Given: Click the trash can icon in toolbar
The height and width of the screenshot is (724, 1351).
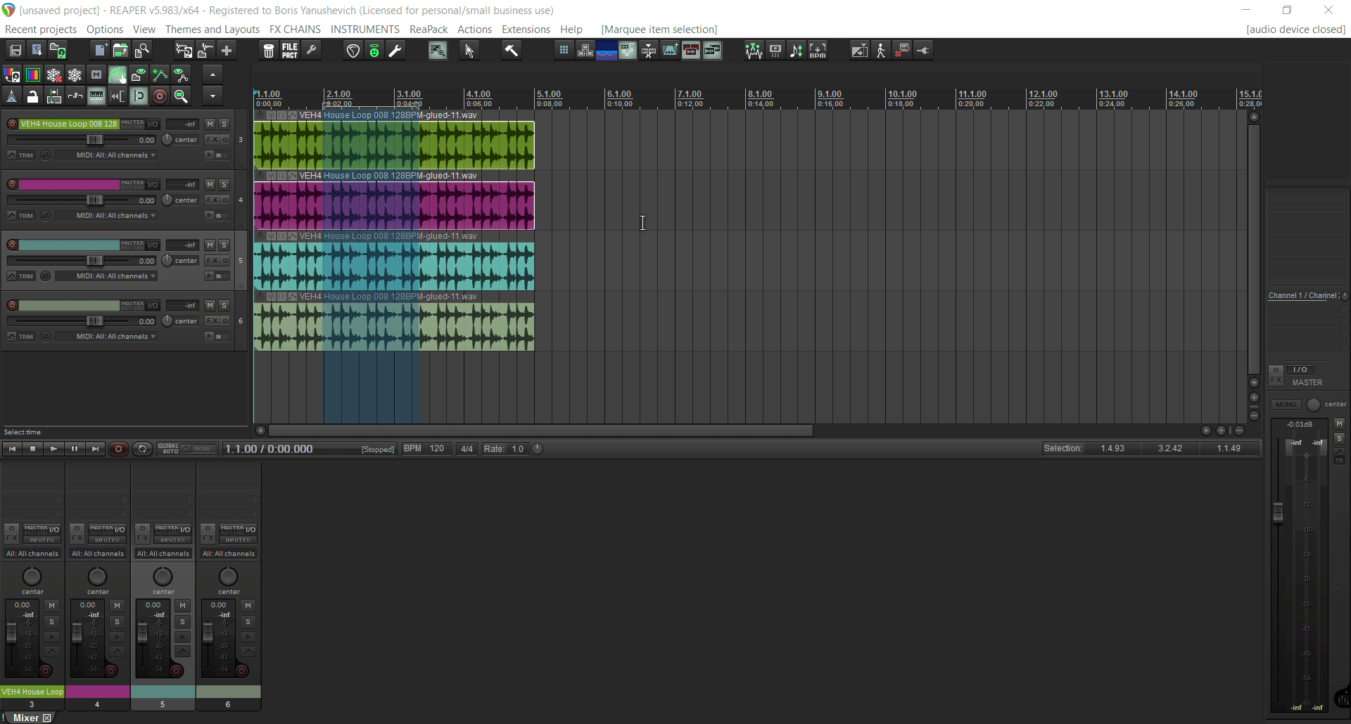Looking at the screenshot, I should point(268,51).
